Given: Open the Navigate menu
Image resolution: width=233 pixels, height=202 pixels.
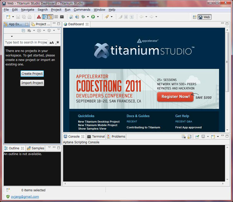Looking at the screenshot, I should (28, 10).
